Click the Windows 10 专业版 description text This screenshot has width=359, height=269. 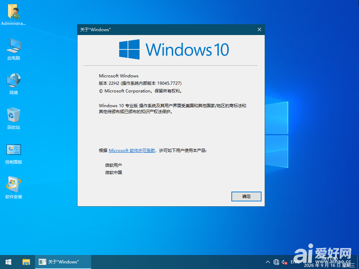pos(172,109)
